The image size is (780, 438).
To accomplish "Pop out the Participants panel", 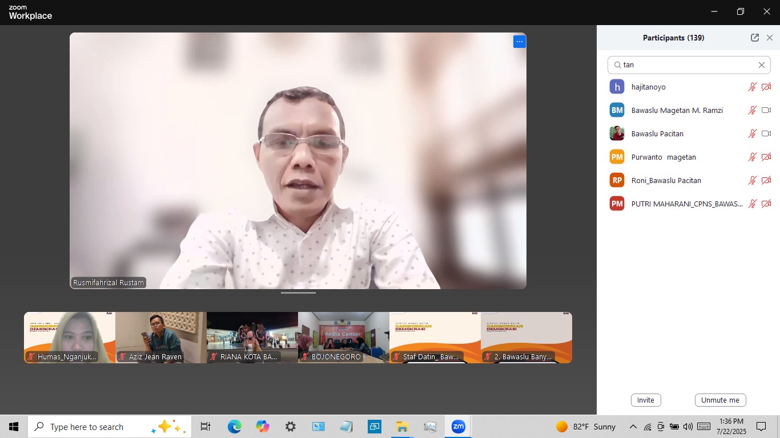I will 754,37.
